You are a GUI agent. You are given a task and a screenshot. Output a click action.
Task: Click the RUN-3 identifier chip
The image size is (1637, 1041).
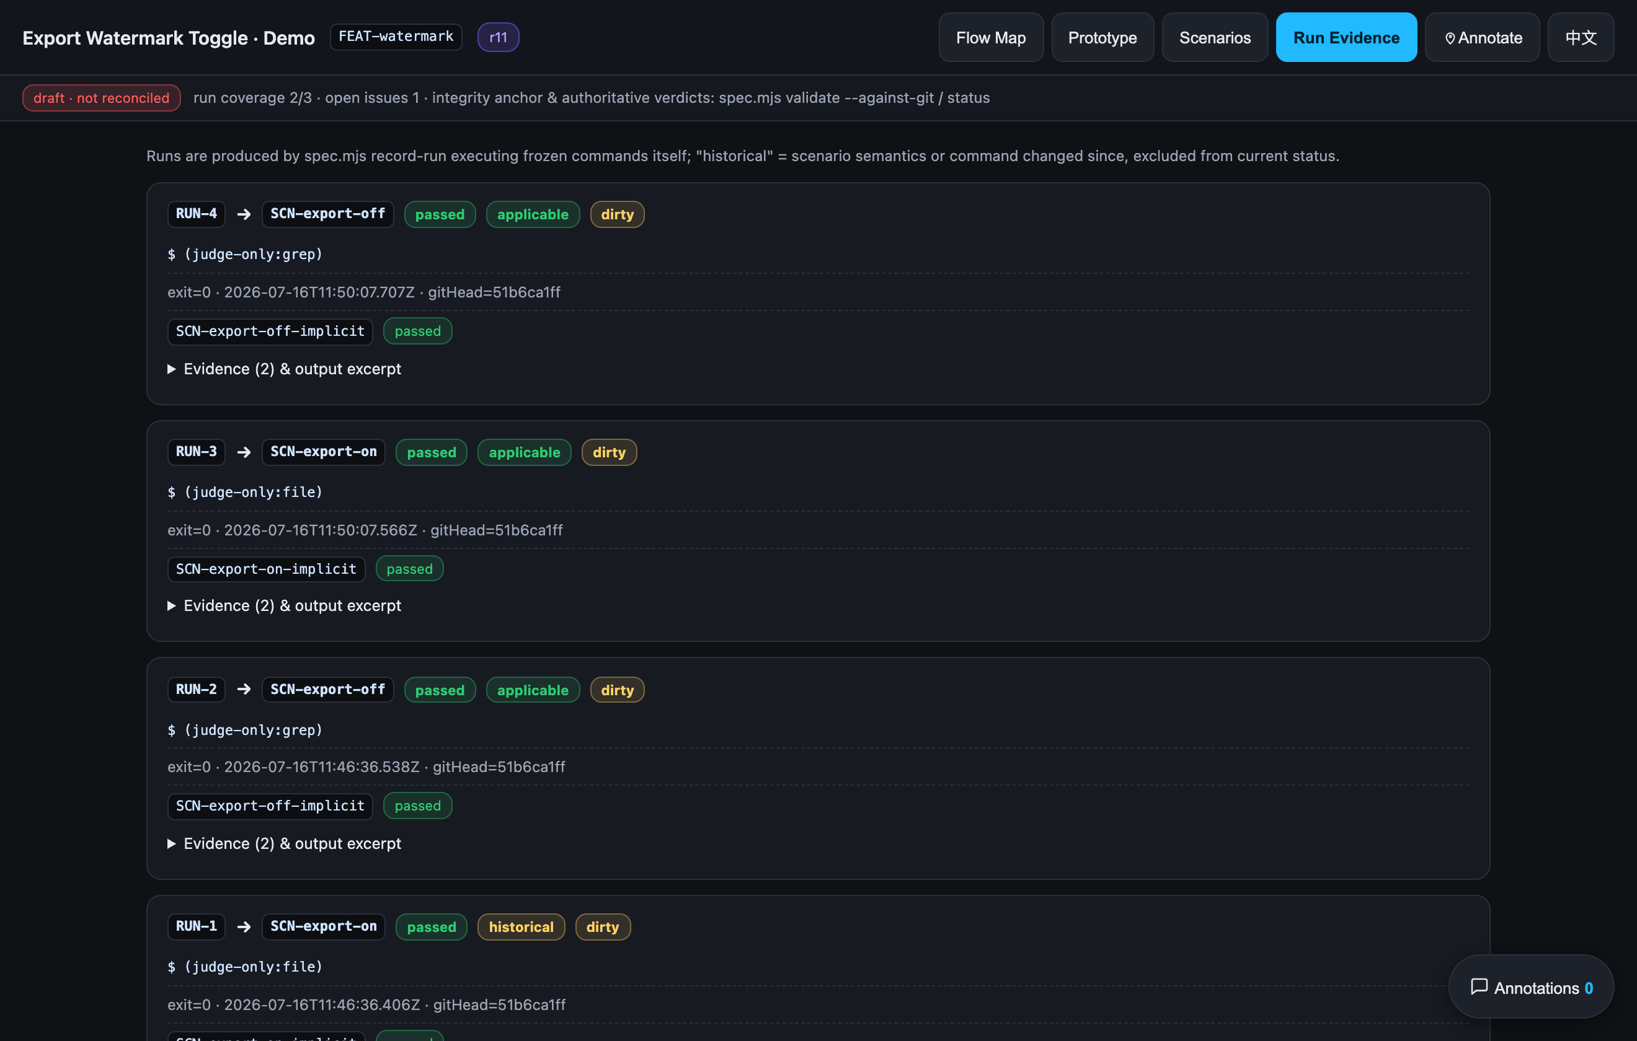coord(196,452)
